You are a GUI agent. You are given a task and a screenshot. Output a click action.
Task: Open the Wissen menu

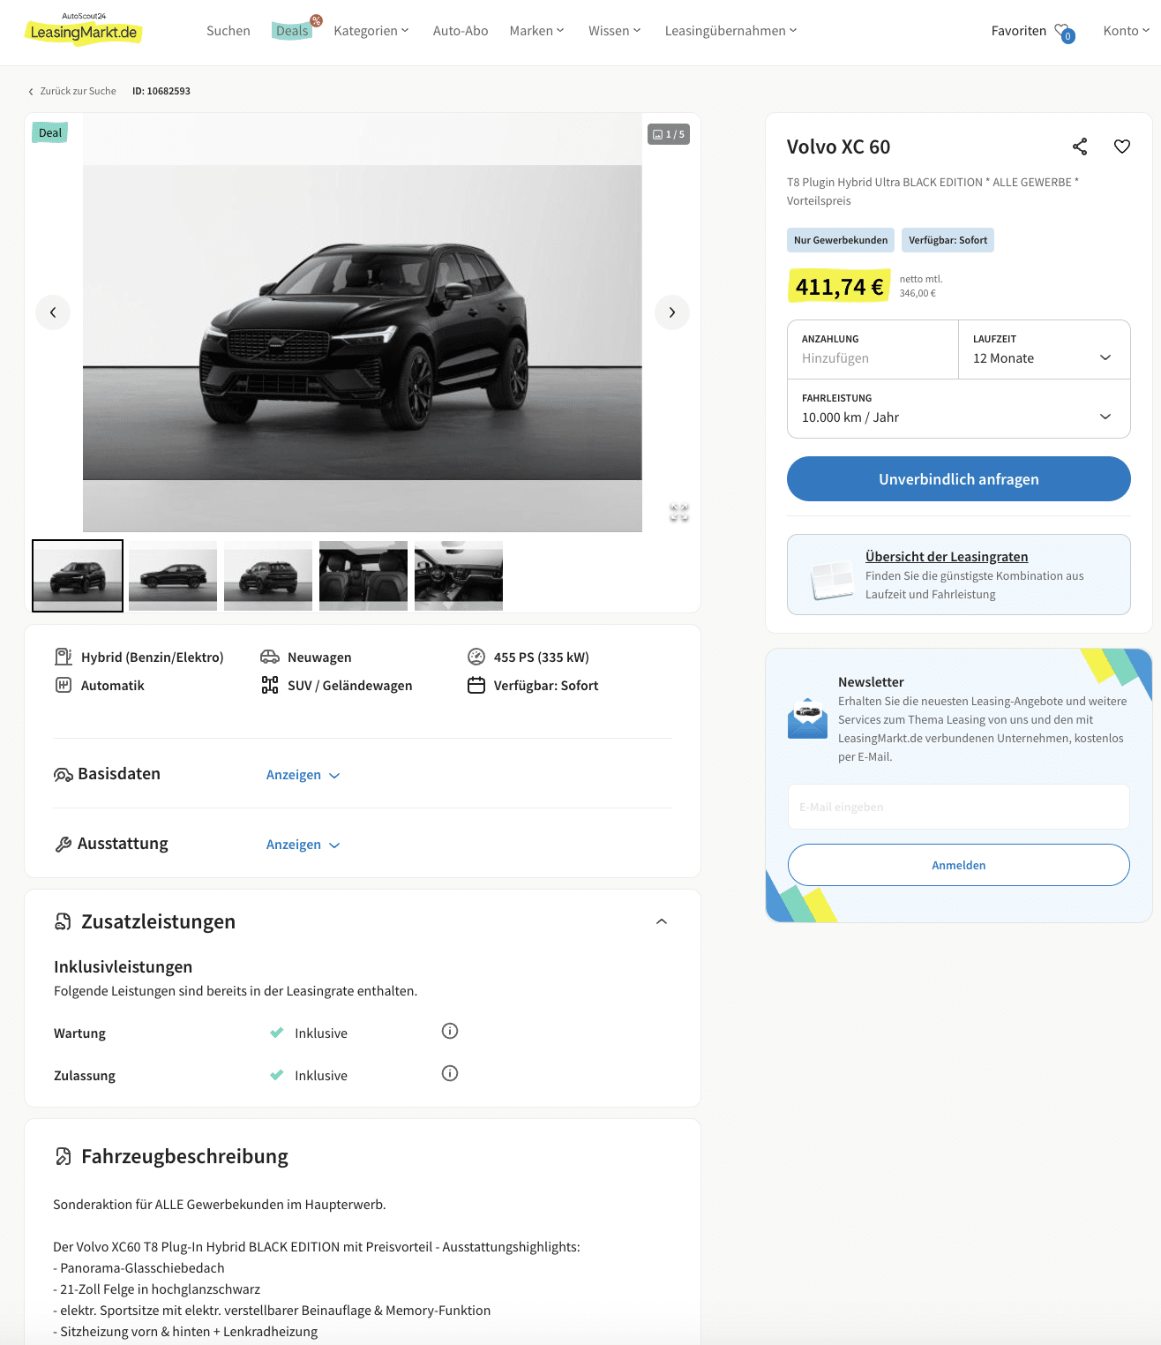tap(615, 31)
